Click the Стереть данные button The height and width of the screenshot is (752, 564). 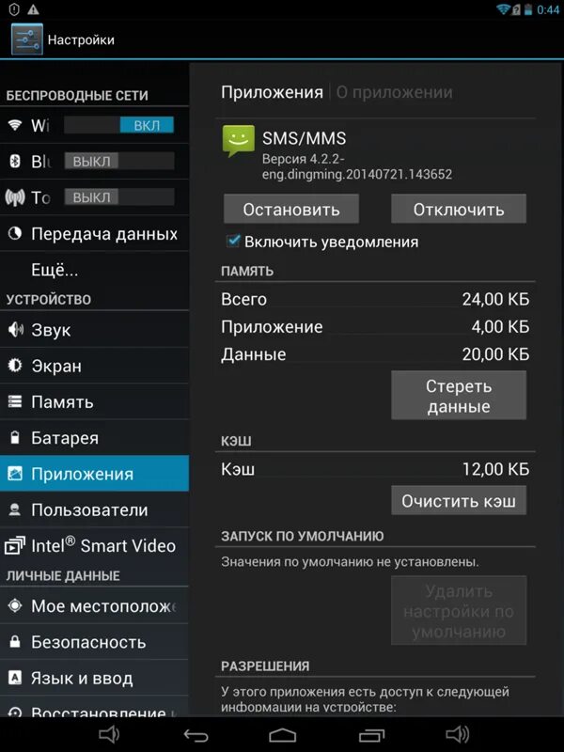[459, 395]
